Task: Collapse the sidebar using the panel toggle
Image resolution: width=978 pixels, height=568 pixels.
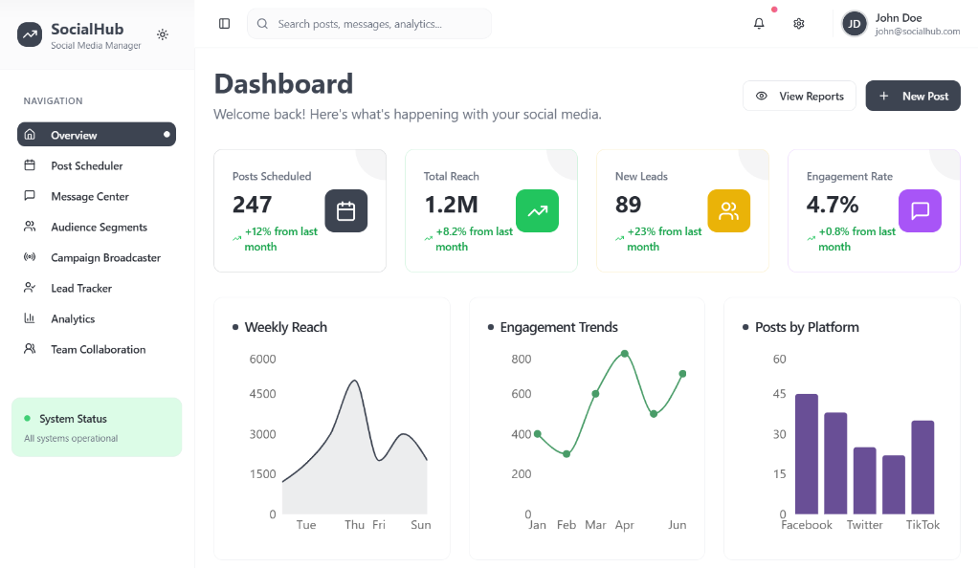Action: 223,23
